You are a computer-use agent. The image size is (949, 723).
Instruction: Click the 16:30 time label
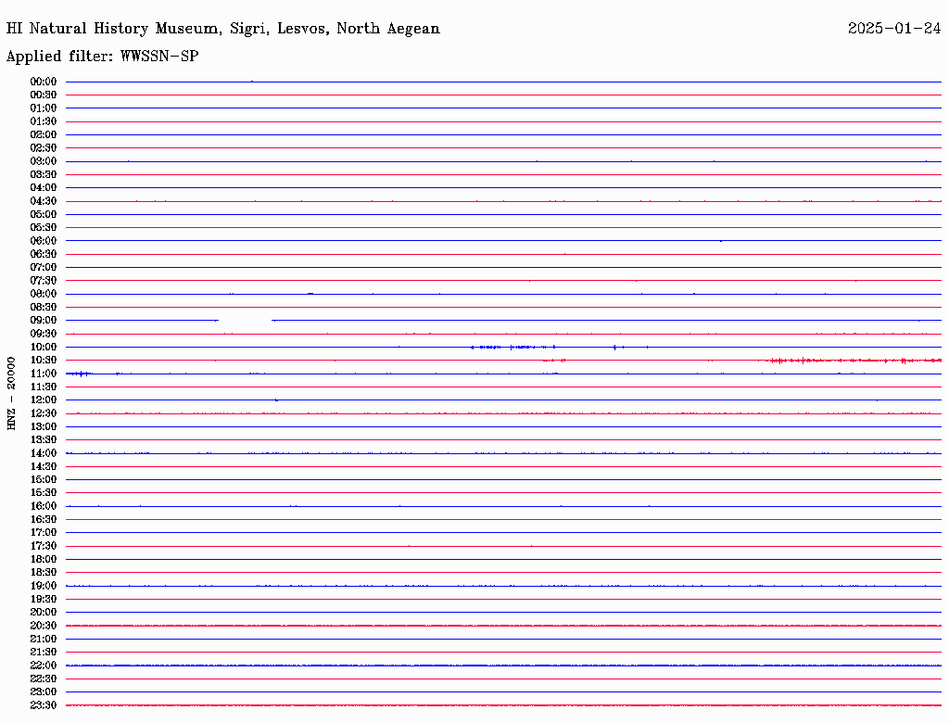tap(44, 520)
